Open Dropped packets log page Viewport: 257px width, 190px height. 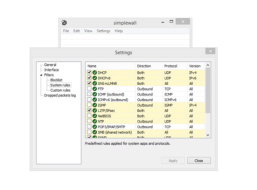pos(60,95)
